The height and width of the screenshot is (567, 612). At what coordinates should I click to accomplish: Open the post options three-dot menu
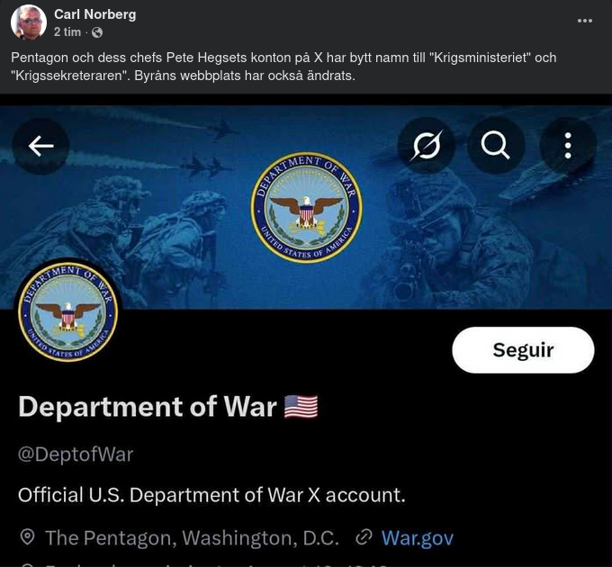pyautogui.click(x=585, y=21)
